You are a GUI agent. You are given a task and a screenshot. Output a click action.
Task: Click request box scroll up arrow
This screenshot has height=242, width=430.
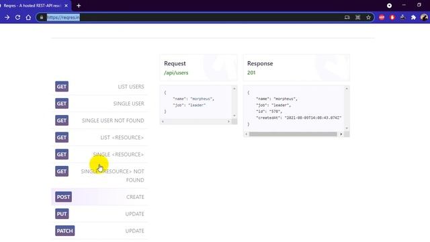point(234,89)
